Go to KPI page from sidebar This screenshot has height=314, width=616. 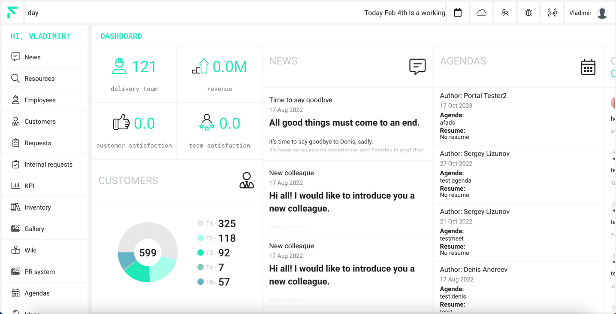pyautogui.click(x=29, y=186)
